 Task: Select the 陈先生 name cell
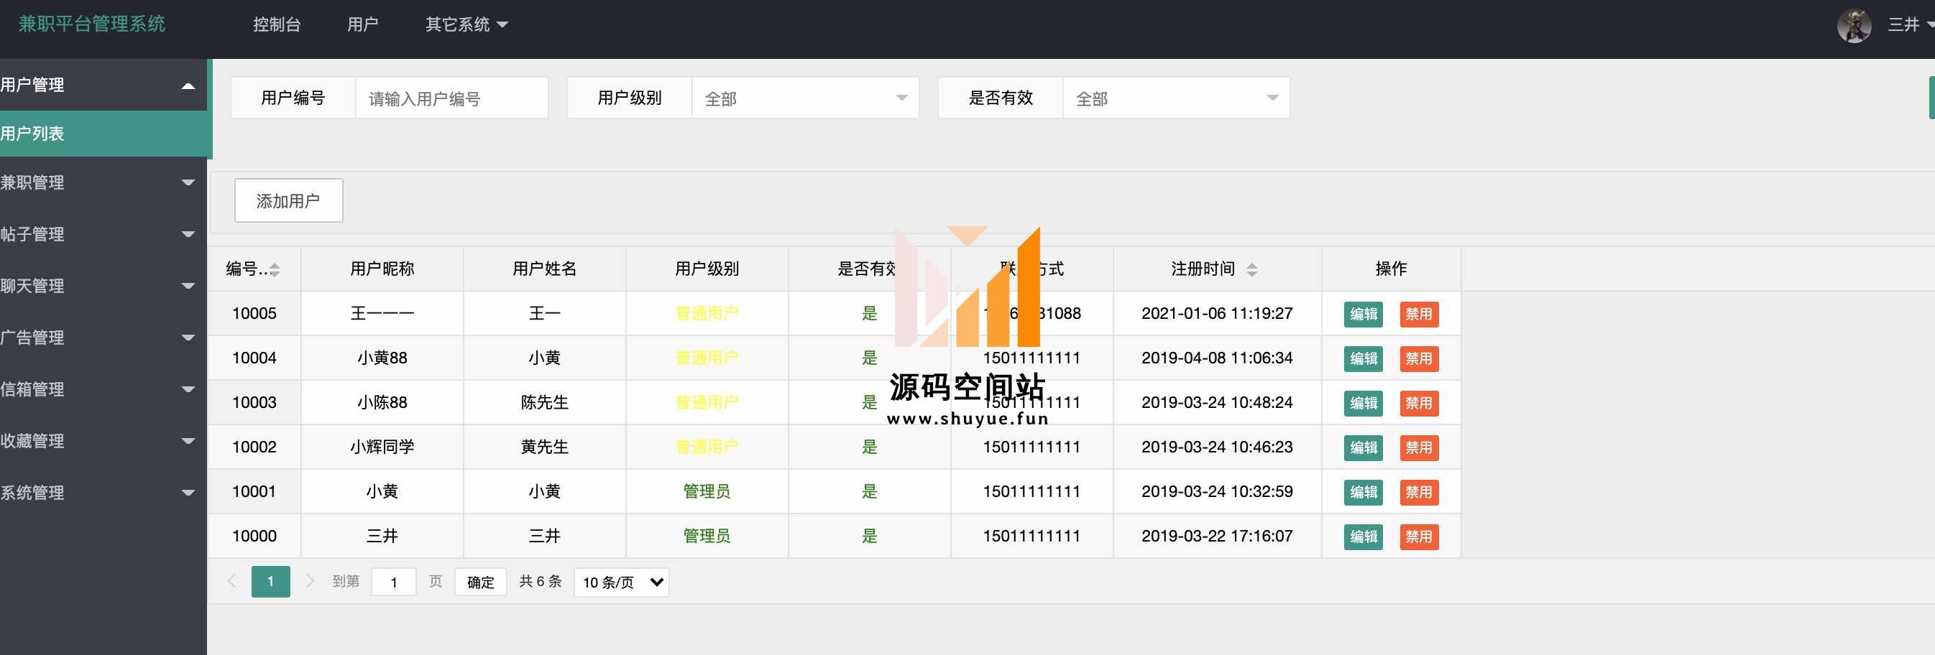[545, 403]
